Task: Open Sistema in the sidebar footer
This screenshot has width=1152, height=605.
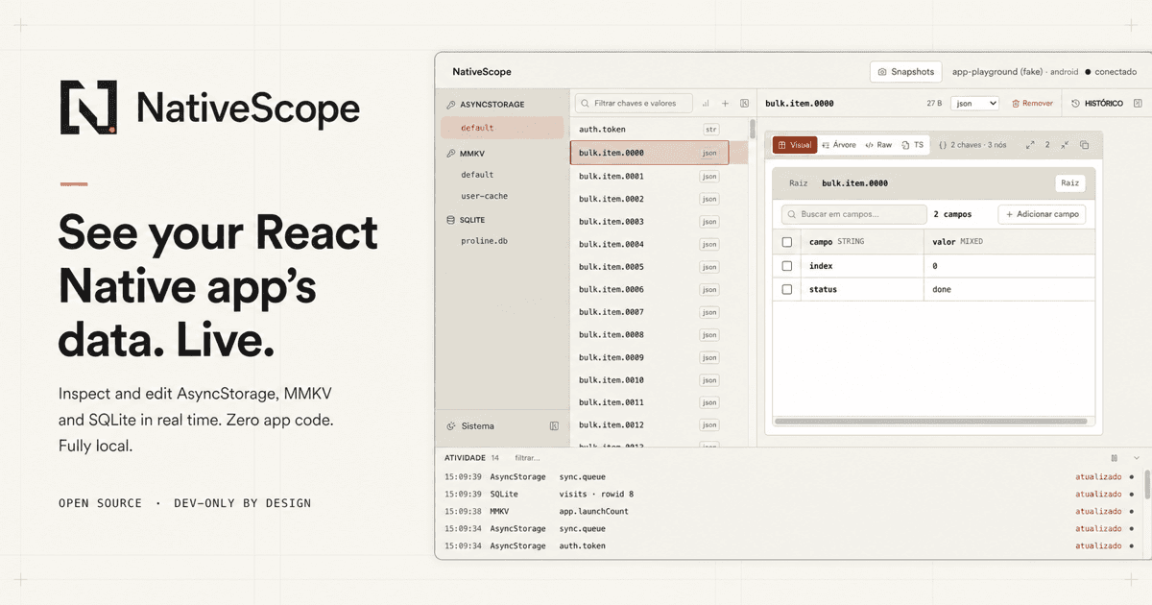Action: pyautogui.click(x=470, y=425)
